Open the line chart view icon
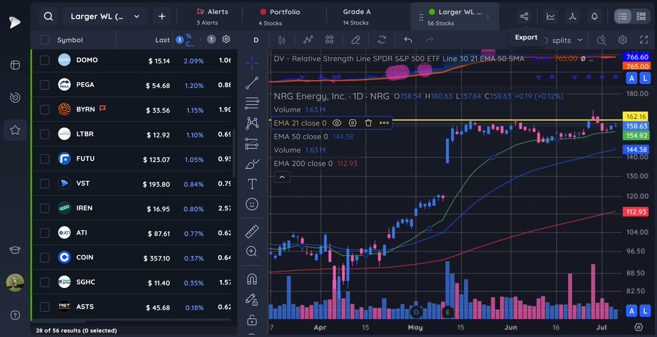This screenshot has width=657, height=337. point(551,16)
